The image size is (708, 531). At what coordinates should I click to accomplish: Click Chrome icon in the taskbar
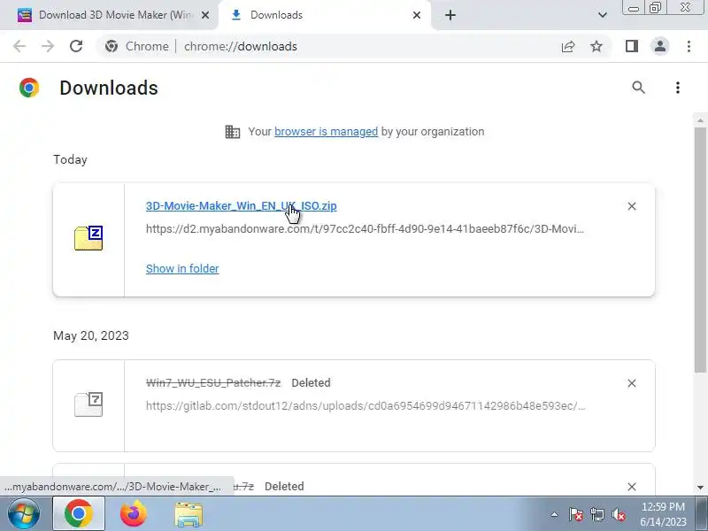[79, 513]
